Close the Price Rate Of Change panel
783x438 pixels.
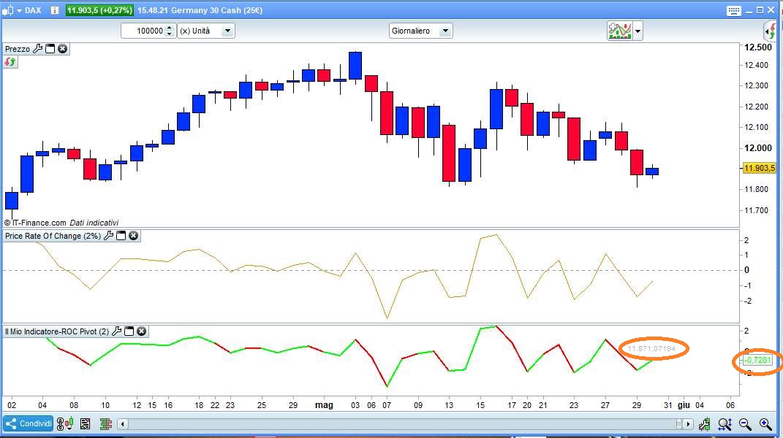(x=133, y=236)
